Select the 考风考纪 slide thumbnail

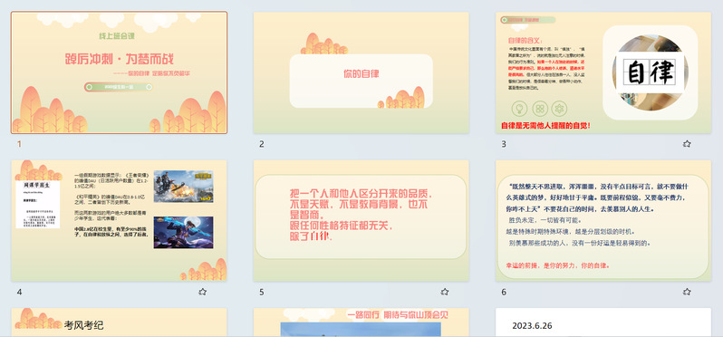[x=119, y=323]
